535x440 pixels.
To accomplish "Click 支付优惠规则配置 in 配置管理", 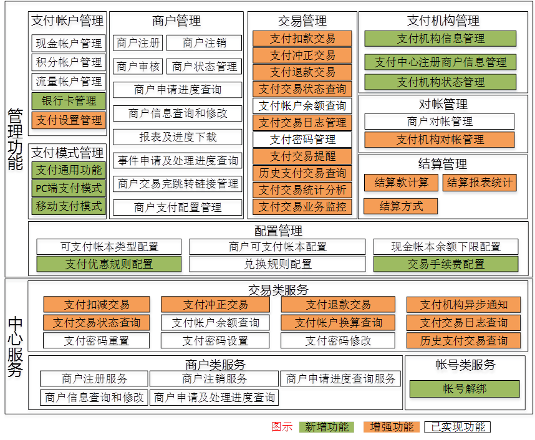I will coord(108,264).
